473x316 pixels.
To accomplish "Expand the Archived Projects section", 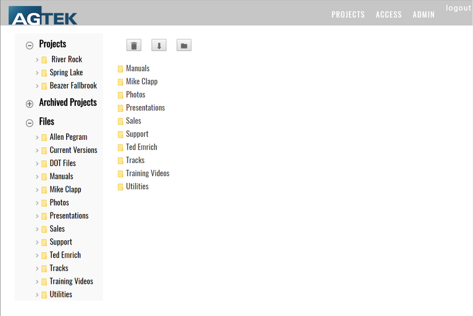I will pyautogui.click(x=29, y=104).
